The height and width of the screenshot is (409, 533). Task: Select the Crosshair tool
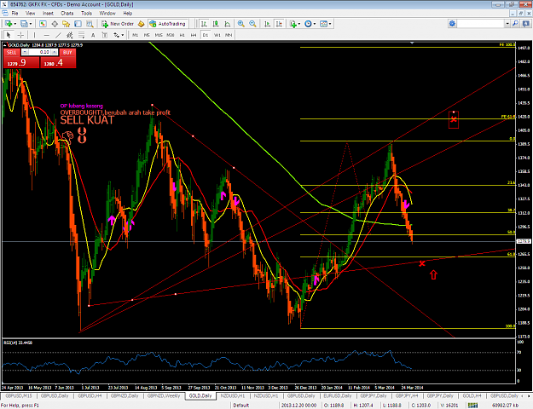(x=20, y=35)
